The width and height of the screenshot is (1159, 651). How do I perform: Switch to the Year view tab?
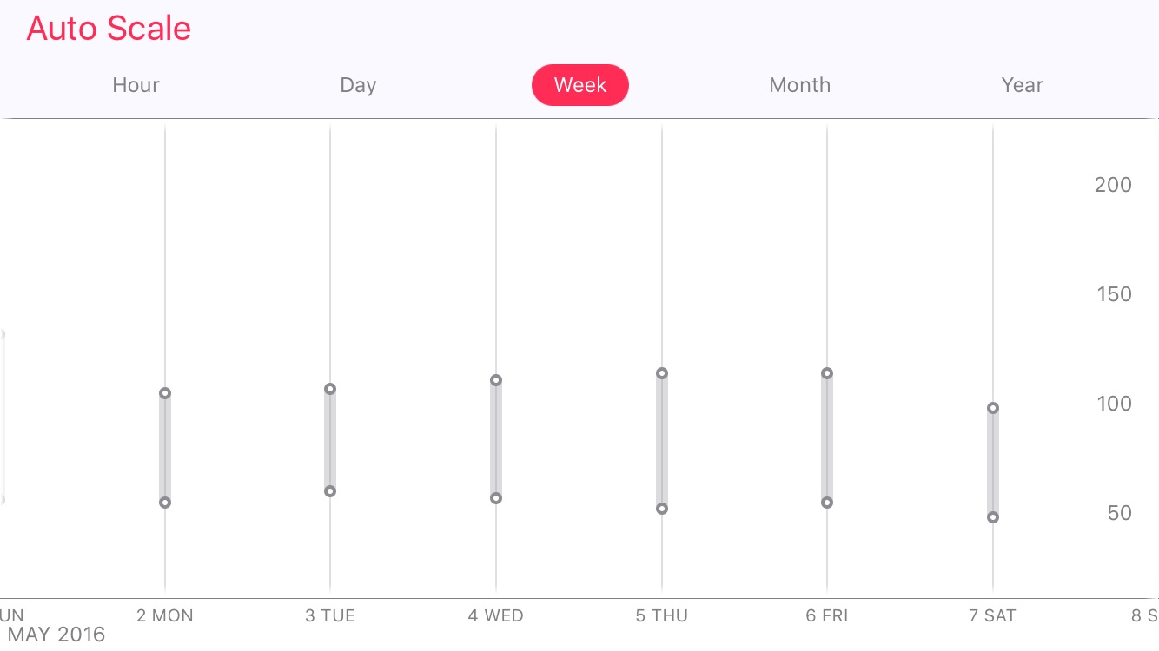pos(1023,85)
